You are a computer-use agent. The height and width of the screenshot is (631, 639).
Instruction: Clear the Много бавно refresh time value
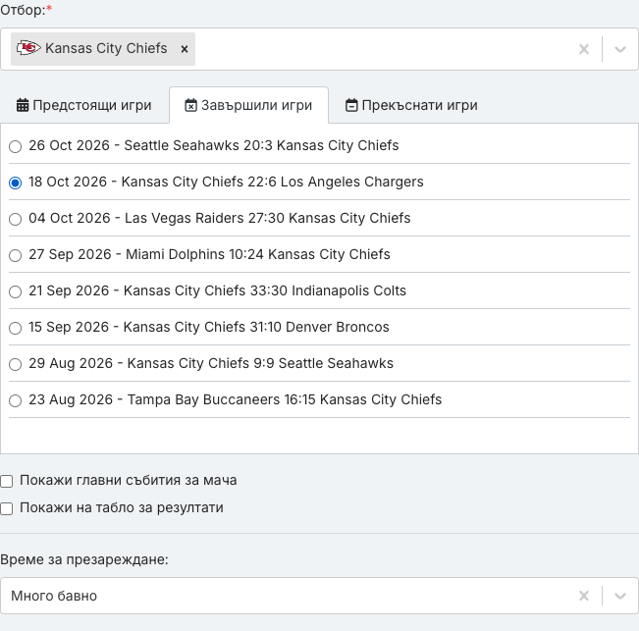coord(584,596)
